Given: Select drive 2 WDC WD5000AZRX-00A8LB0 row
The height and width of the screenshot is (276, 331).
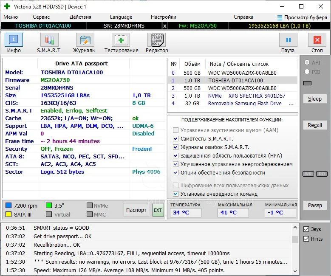Looking at the screenshot, I should [232, 88].
